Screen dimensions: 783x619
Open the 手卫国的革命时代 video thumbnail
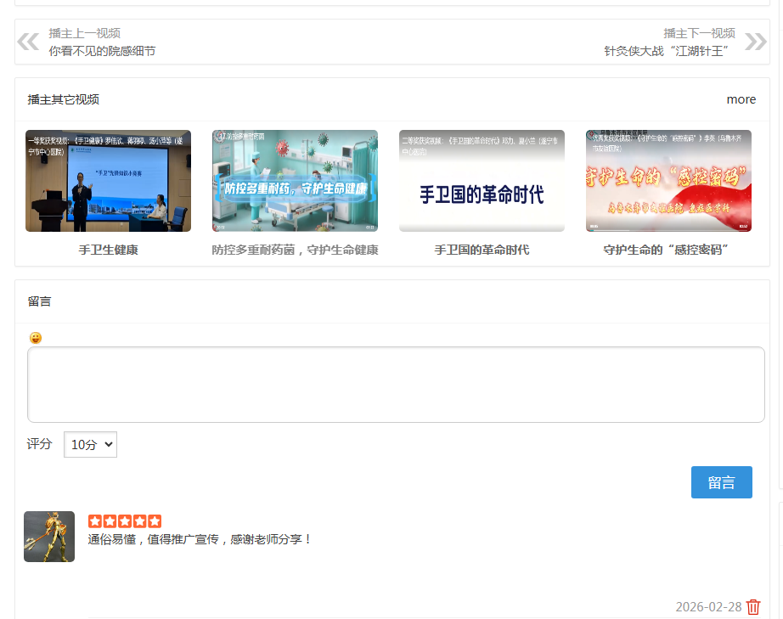[482, 181]
